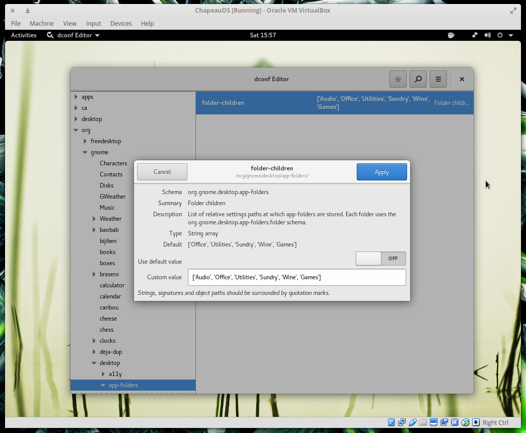Viewport: 526px width, 433px height.
Task: Click the power icon in top panel
Action: [x=500, y=35]
